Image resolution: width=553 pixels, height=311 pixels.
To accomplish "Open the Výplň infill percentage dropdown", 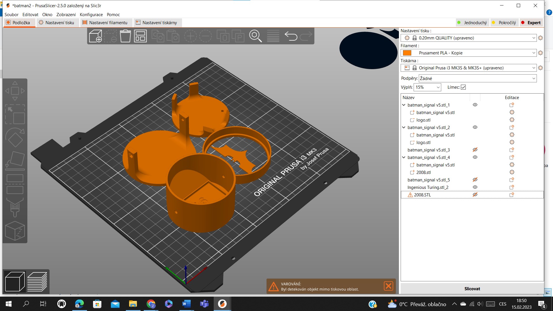I will click(438, 87).
